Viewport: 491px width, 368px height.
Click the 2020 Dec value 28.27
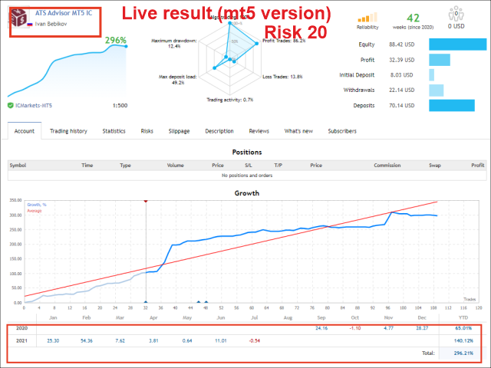[x=422, y=328]
